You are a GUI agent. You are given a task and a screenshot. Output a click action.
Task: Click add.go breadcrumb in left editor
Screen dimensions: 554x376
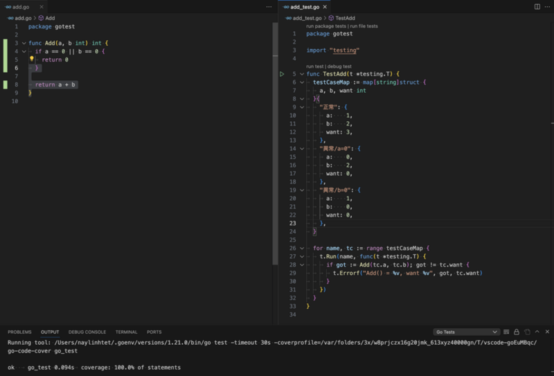point(20,18)
